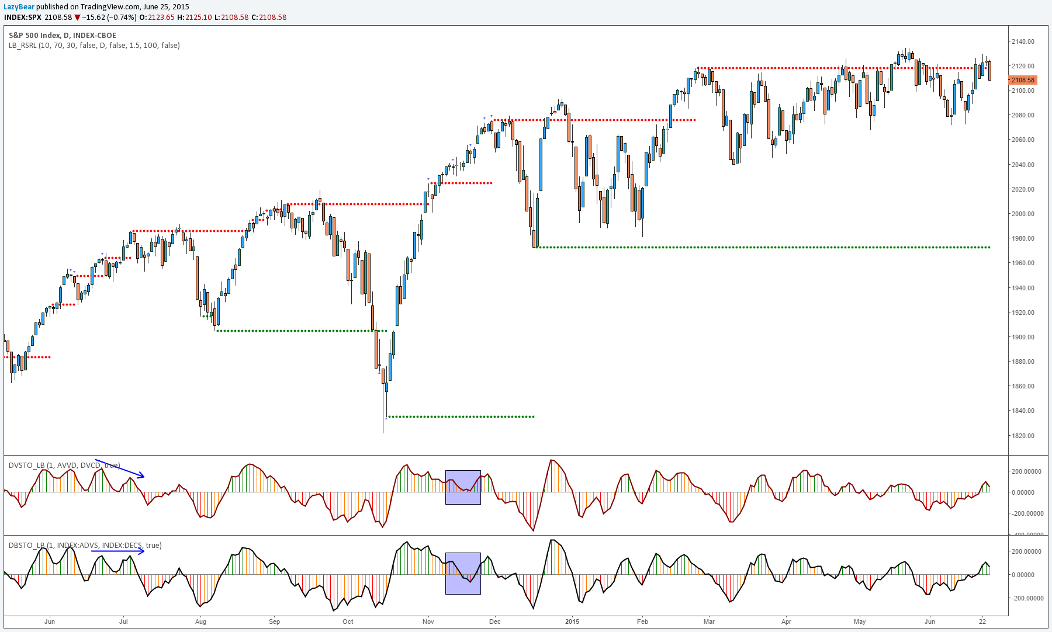Click the Oct label on time axis
Screen dimensions: 1052x632
[348, 621]
